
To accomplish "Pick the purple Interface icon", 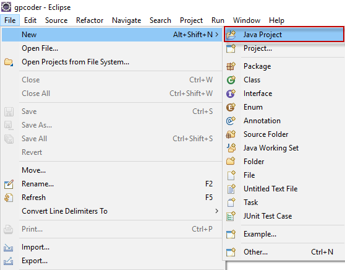I will point(231,94).
